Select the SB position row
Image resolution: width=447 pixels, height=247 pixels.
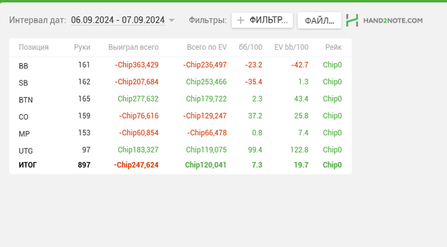(180, 82)
